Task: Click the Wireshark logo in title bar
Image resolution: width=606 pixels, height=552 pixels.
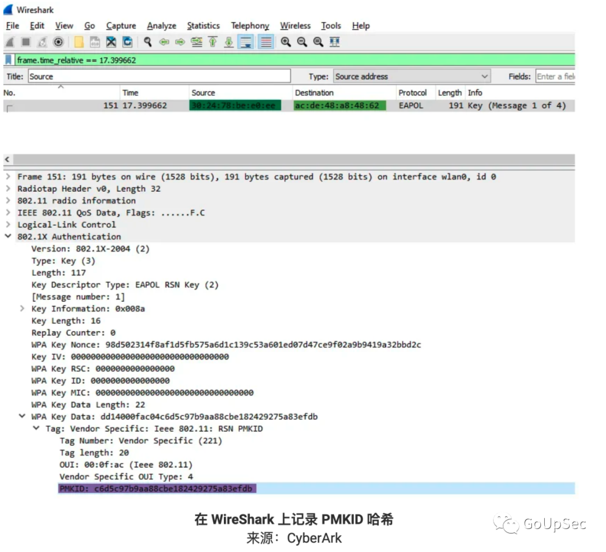Action: 8,10
